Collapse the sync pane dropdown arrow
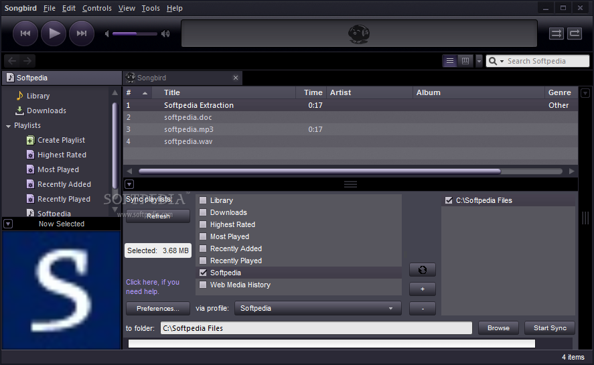The image size is (594, 365). pyautogui.click(x=129, y=185)
